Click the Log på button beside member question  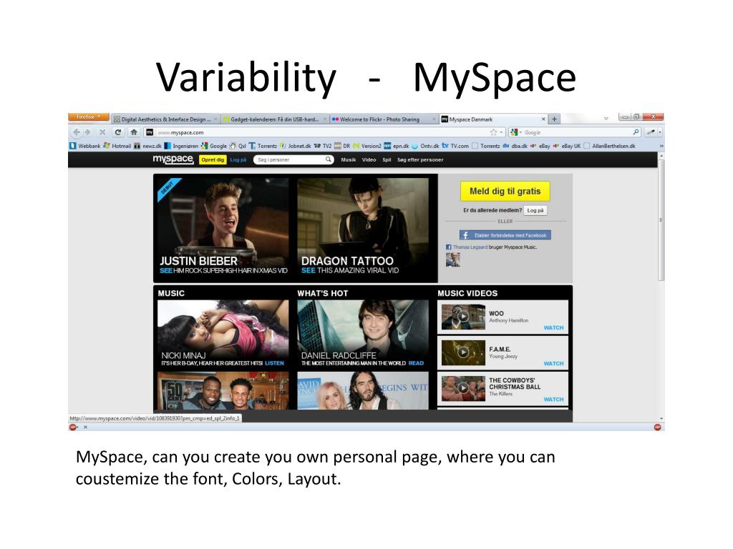point(535,211)
